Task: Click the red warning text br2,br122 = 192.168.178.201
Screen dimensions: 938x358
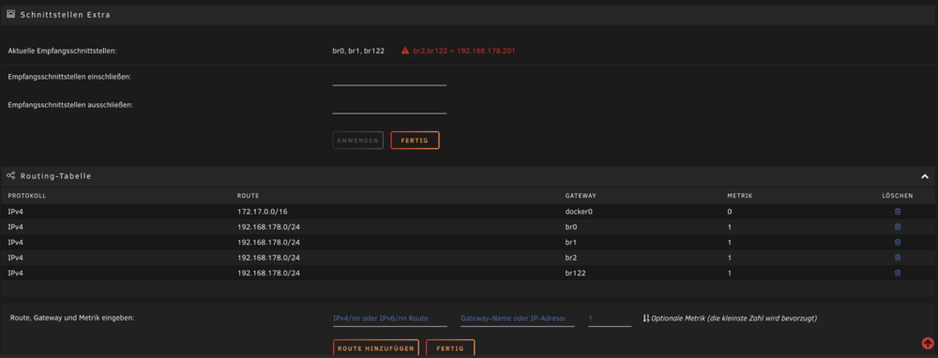Action: click(464, 51)
